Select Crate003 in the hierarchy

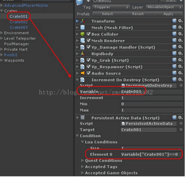click(19, 27)
